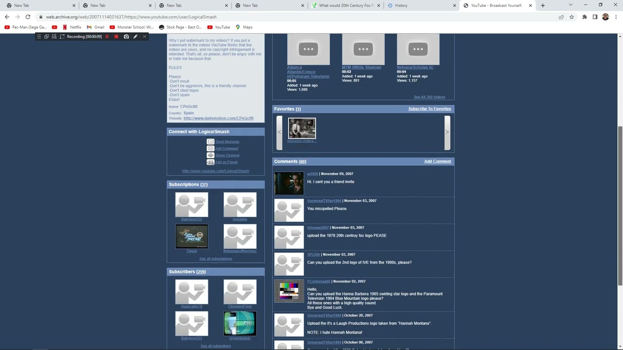Open the Tiggos subscription thumbnail
Viewport: 623px width, 350px height.
pos(192,236)
